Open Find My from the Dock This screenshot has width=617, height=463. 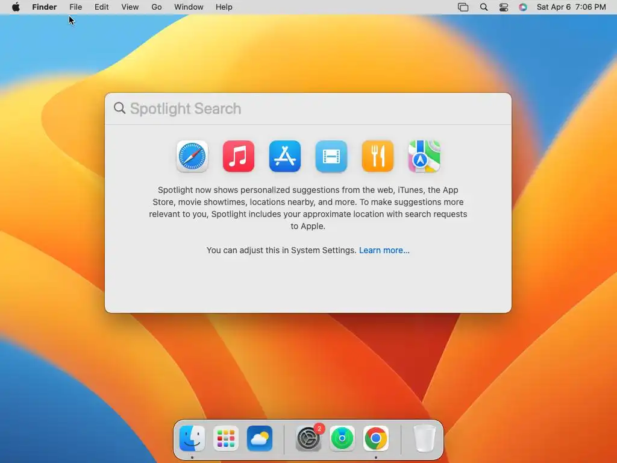pyautogui.click(x=342, y=438)
